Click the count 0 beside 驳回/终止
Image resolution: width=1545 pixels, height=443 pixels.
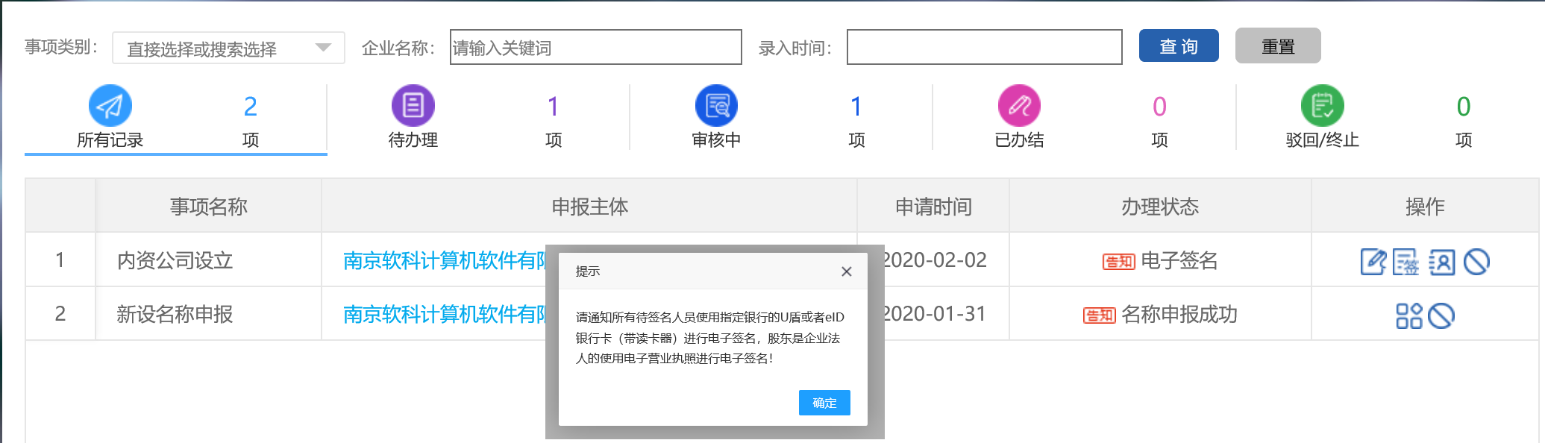click(1464, 107)
